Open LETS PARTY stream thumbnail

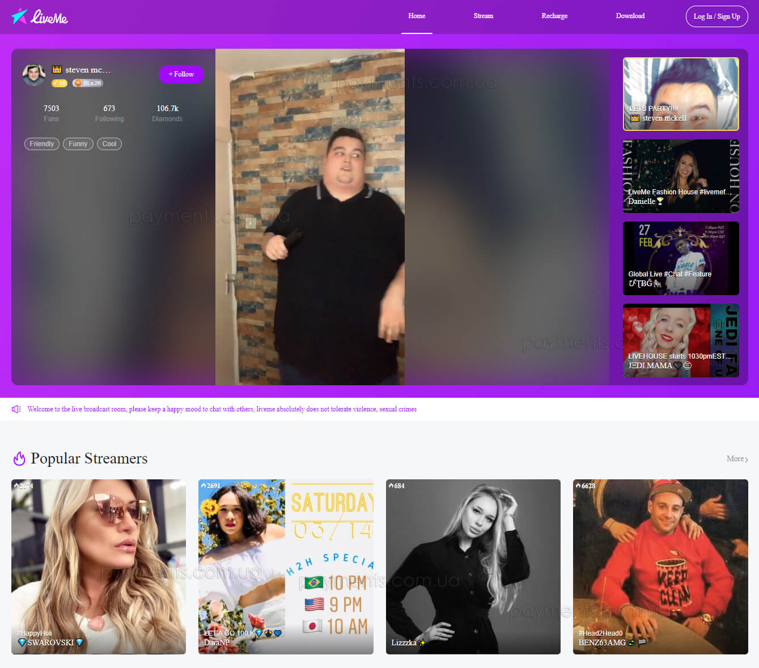[681, 94]
